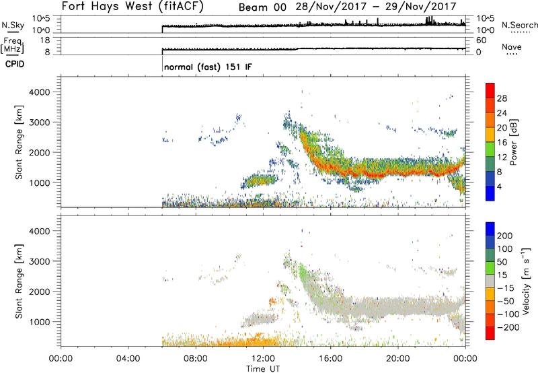Click the leftmost "00:00" time tick label
This screenshot has width=538, height=373.
61,359
